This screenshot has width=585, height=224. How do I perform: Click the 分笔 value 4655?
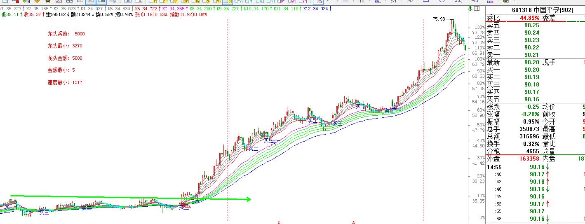533,151
